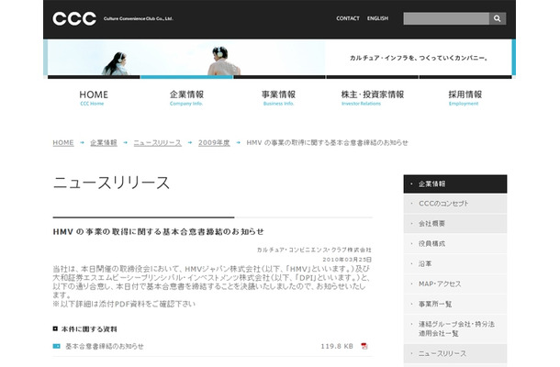Click the 本件に関する資料 section heading

point(89,328)
